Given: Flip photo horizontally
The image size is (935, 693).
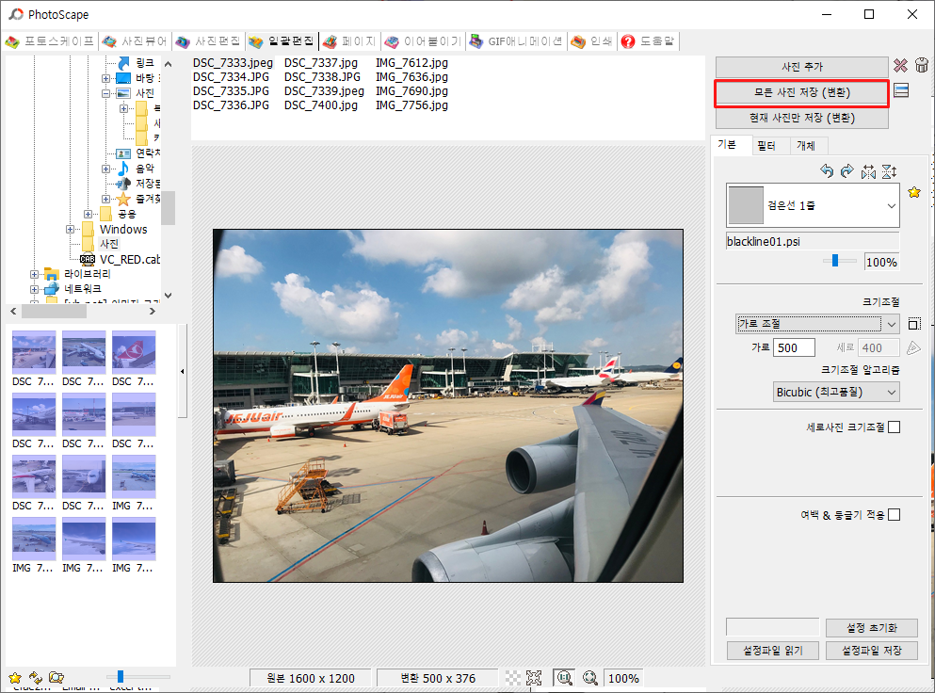Looking at the screenshot, I should click(868, 171).
